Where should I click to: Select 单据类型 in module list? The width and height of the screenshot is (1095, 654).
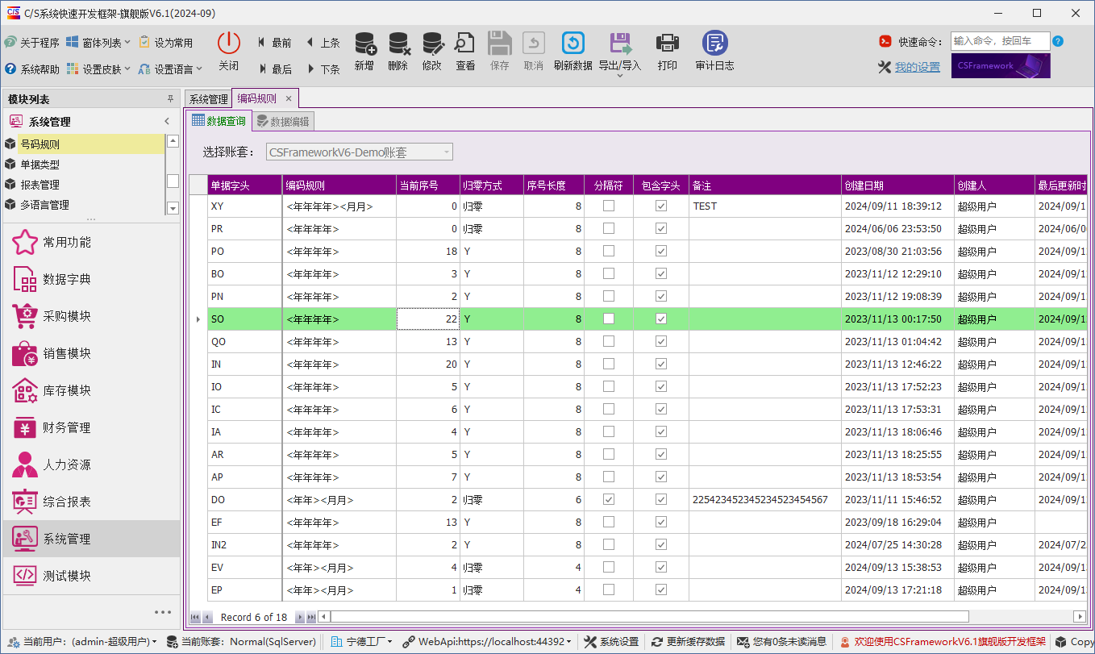(84, 165)
